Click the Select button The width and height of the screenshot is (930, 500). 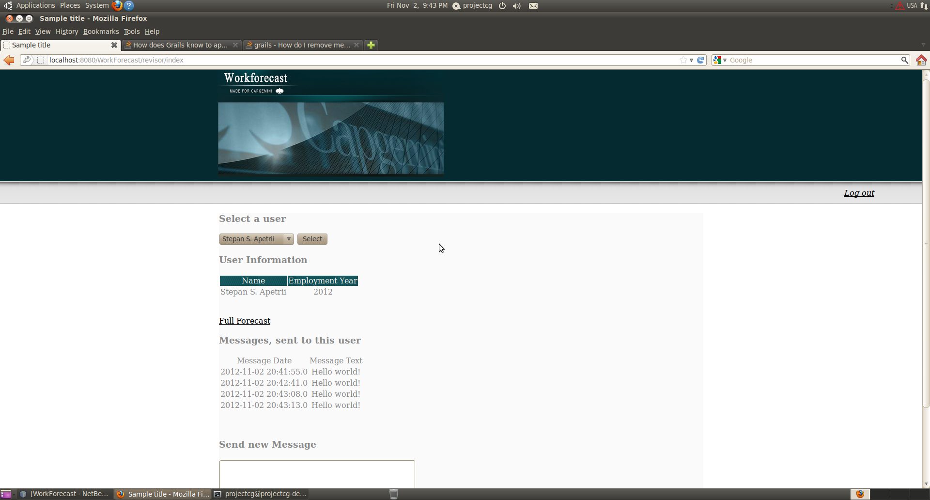[x=312, y=239]
